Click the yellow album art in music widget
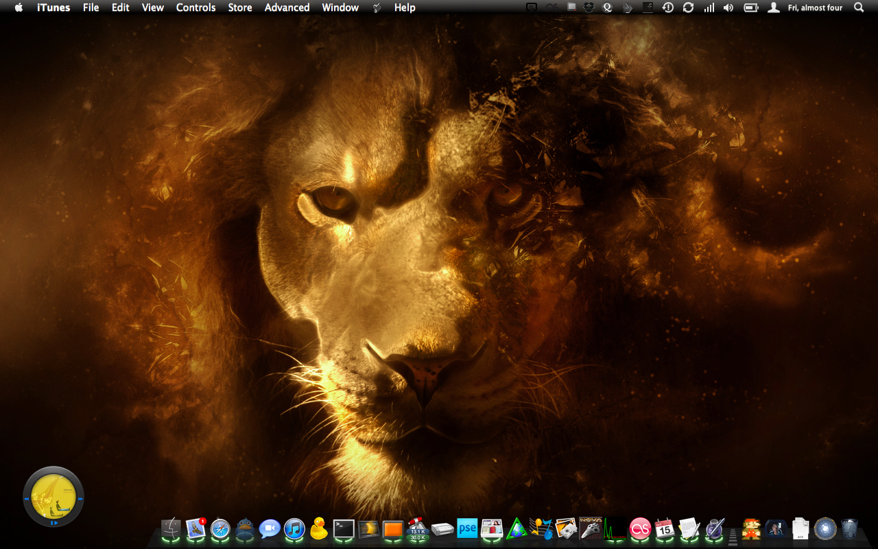This screenshot has width=878, height=549. click(54, 497)
